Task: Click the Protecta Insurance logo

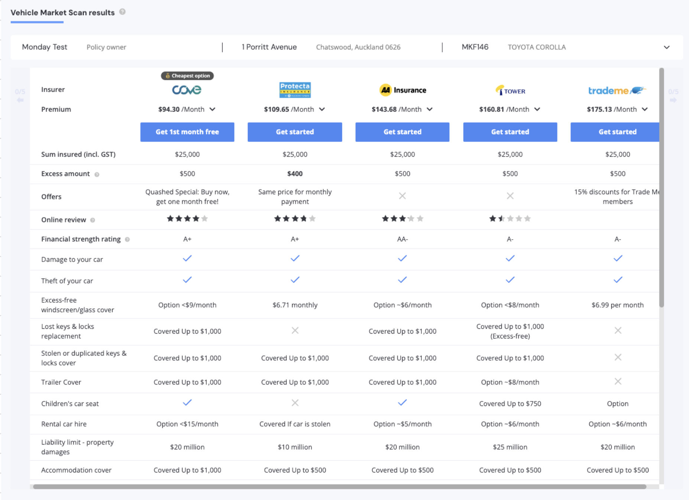Action: 295,90
